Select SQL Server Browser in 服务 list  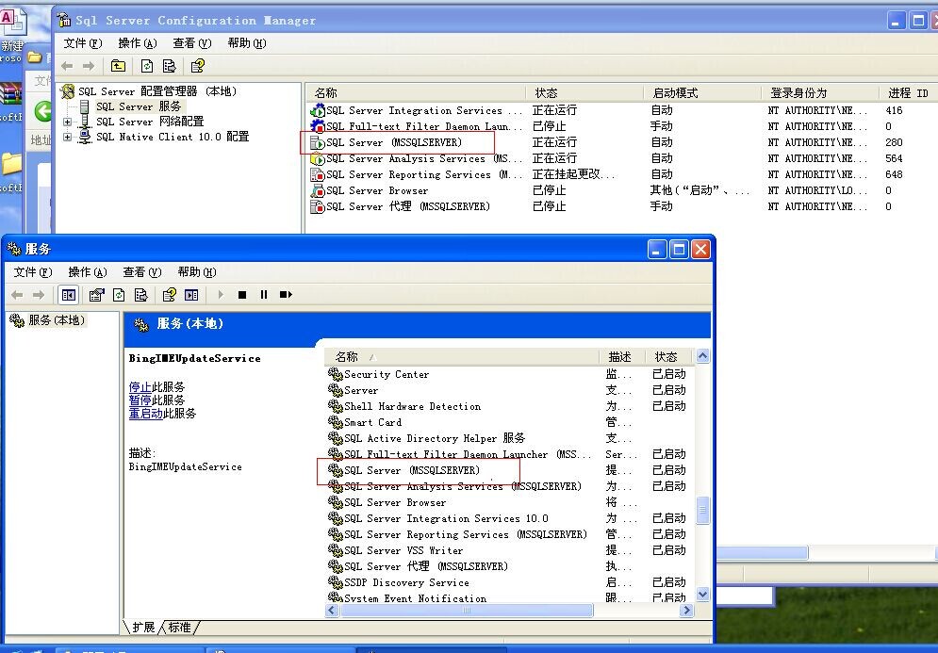[510, 502]
